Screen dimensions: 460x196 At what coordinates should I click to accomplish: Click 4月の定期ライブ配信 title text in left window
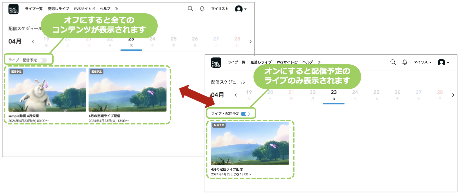pos(104,116)
